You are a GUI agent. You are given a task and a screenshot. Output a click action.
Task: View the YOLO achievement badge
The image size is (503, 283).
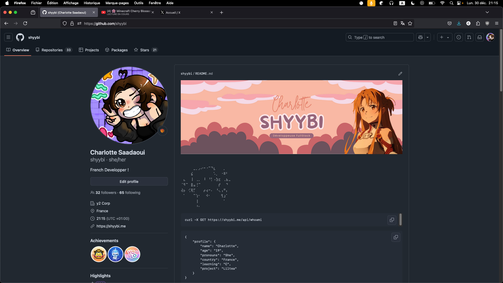[x=132, y=254]
